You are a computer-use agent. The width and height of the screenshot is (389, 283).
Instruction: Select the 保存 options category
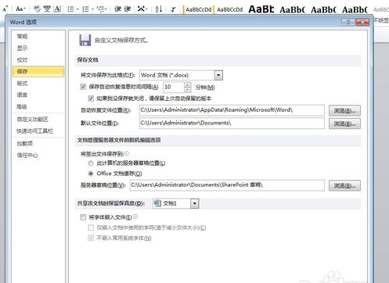pyautogui.click(x=38, y=71)
